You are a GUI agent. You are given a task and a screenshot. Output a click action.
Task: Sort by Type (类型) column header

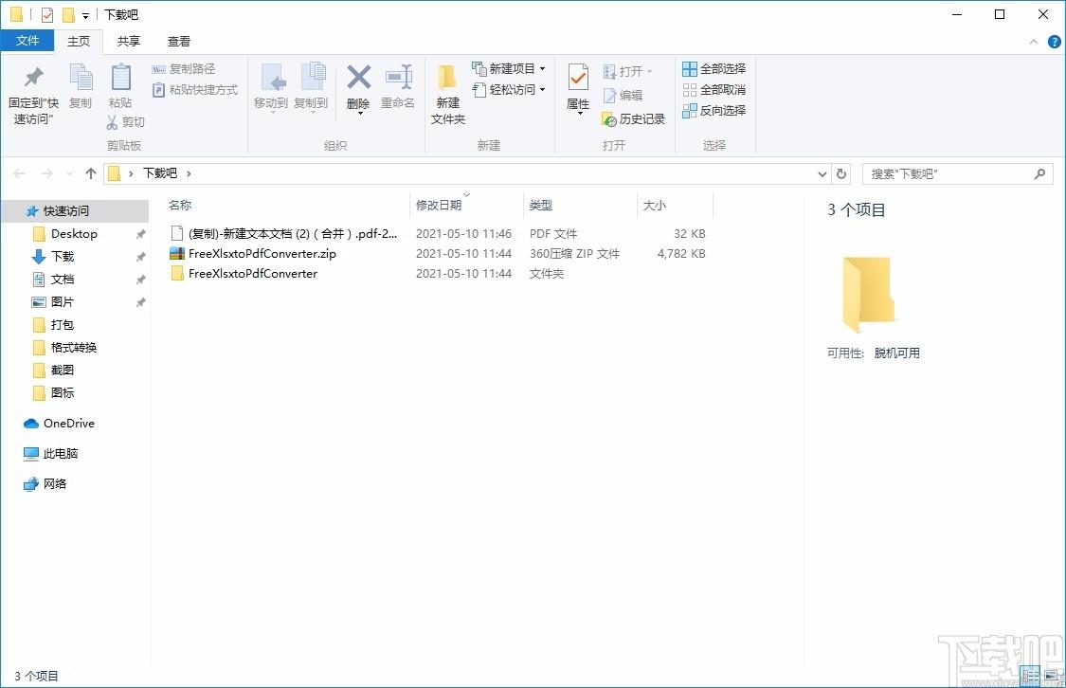pyautogui.click(x=540, y=205)
